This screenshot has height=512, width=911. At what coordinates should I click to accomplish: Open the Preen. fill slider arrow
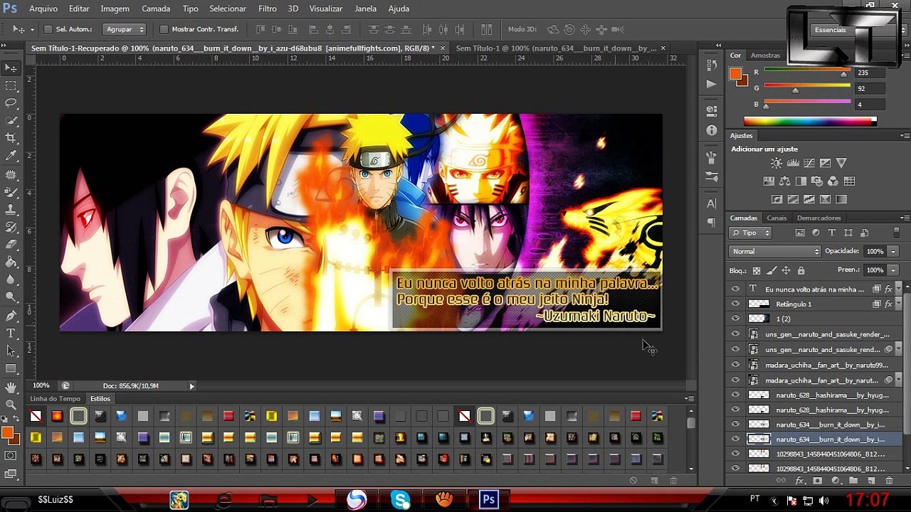click(x=892, y=270)
